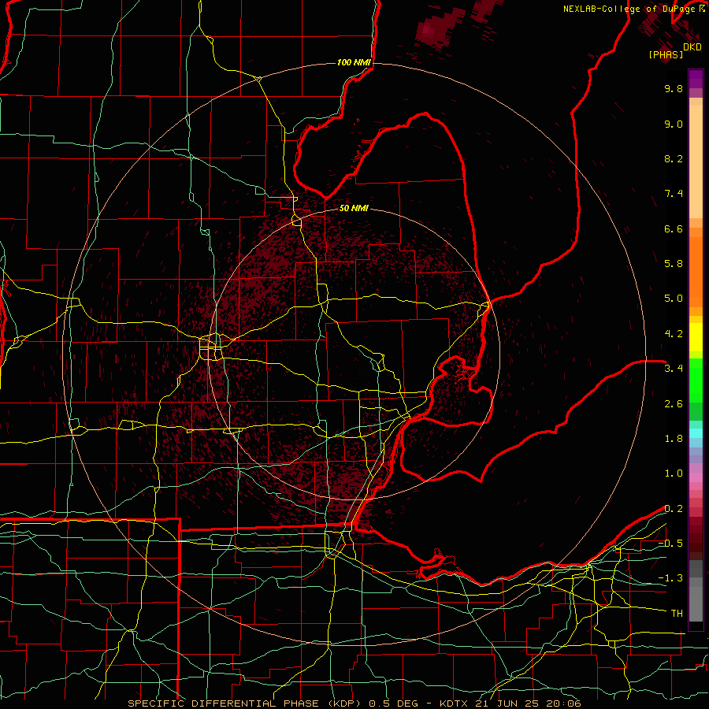
Task: Click the 4.2 legend value
Action: pos(674,334)
